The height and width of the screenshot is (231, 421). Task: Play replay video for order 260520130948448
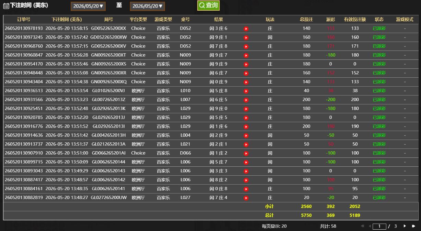[x=246, y=73]
